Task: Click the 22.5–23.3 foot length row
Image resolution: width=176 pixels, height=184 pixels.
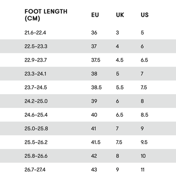Action: click(x=88, y=46)
